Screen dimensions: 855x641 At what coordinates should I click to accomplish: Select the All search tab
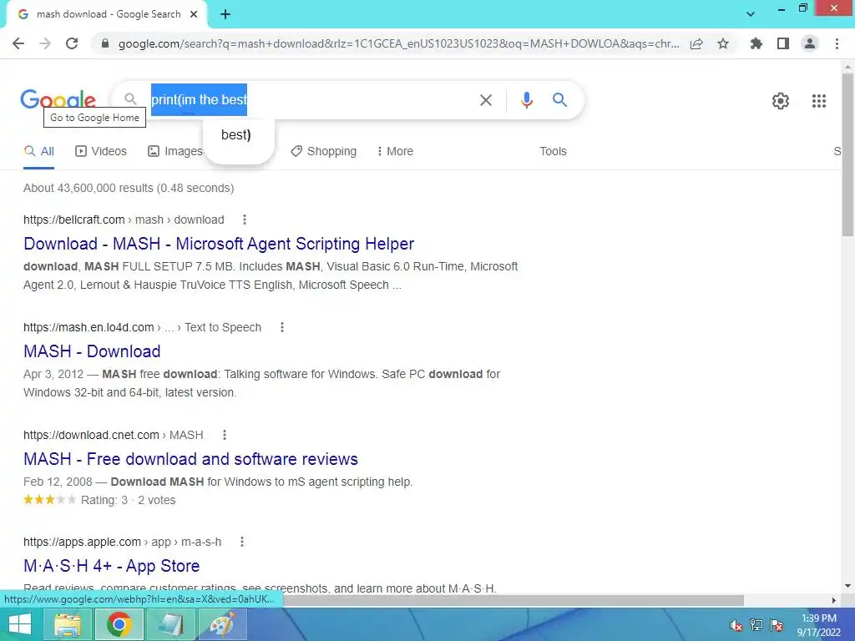pos(38,152)
